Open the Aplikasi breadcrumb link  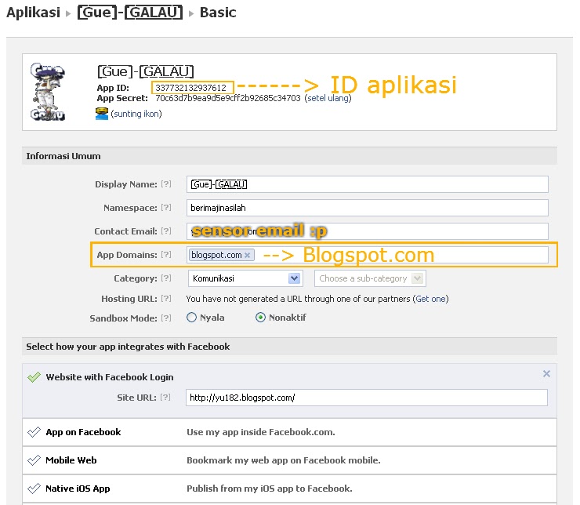click(x=33, y=13)
